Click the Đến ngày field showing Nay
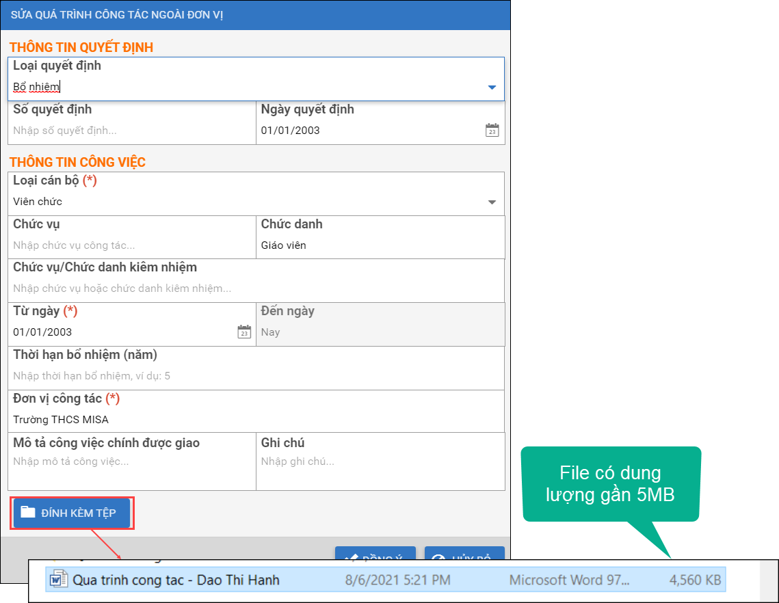This screenshot has height=603, width=779. click(380, 332)
